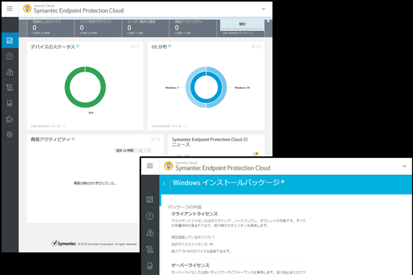Open the Settings gear in the dashboard sidebar
Screen dimensions: 413x275
point(10,134)
